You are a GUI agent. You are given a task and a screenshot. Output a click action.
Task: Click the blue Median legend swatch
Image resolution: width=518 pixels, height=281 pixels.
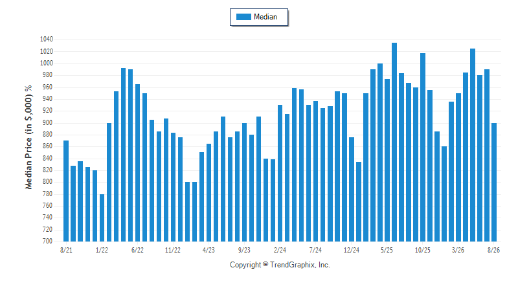pos(244,17)
